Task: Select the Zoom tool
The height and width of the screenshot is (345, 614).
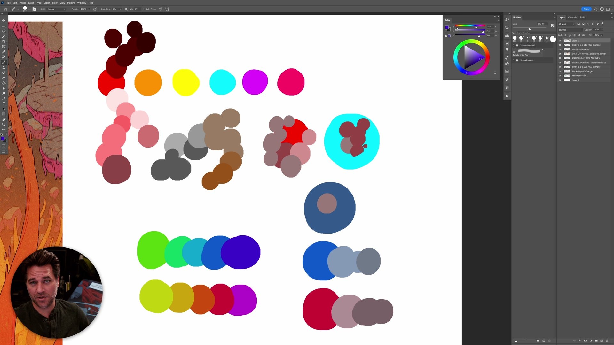Action: (4, 125)
